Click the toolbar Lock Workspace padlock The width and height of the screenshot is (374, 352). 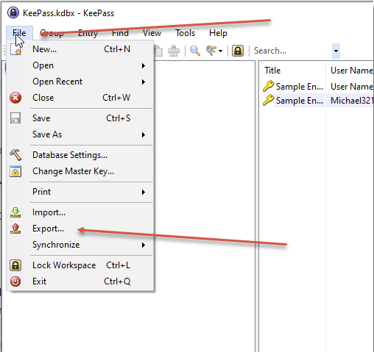click(x=238, y=51)
